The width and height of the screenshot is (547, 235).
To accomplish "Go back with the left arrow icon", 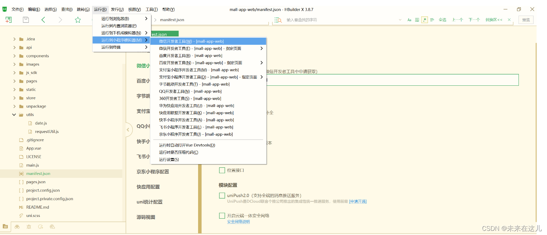I will [x=43, y=20].
